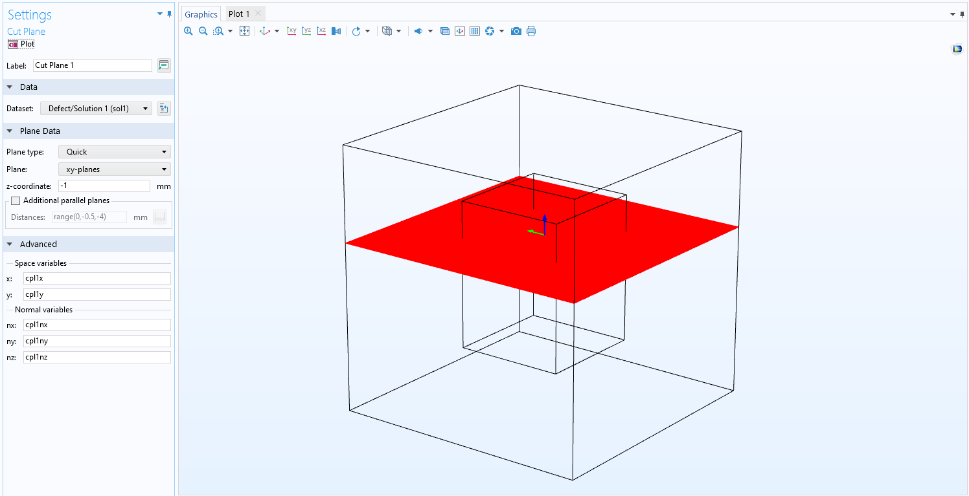Click the Plot button under Cut Plane
This screenshot has width=969, height=496.
coord(21,44)
